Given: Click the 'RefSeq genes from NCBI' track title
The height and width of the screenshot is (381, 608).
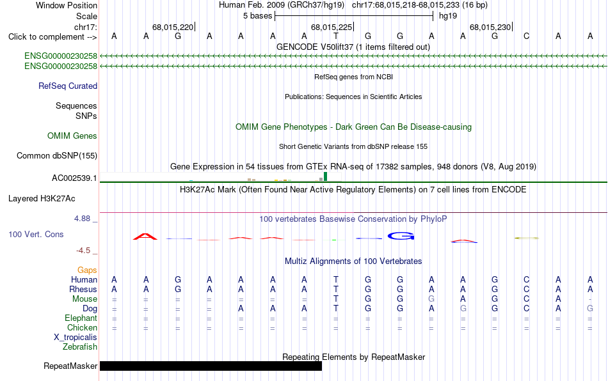Looking at the screenshot, I should pyautogui.click(x=354, y=77).
